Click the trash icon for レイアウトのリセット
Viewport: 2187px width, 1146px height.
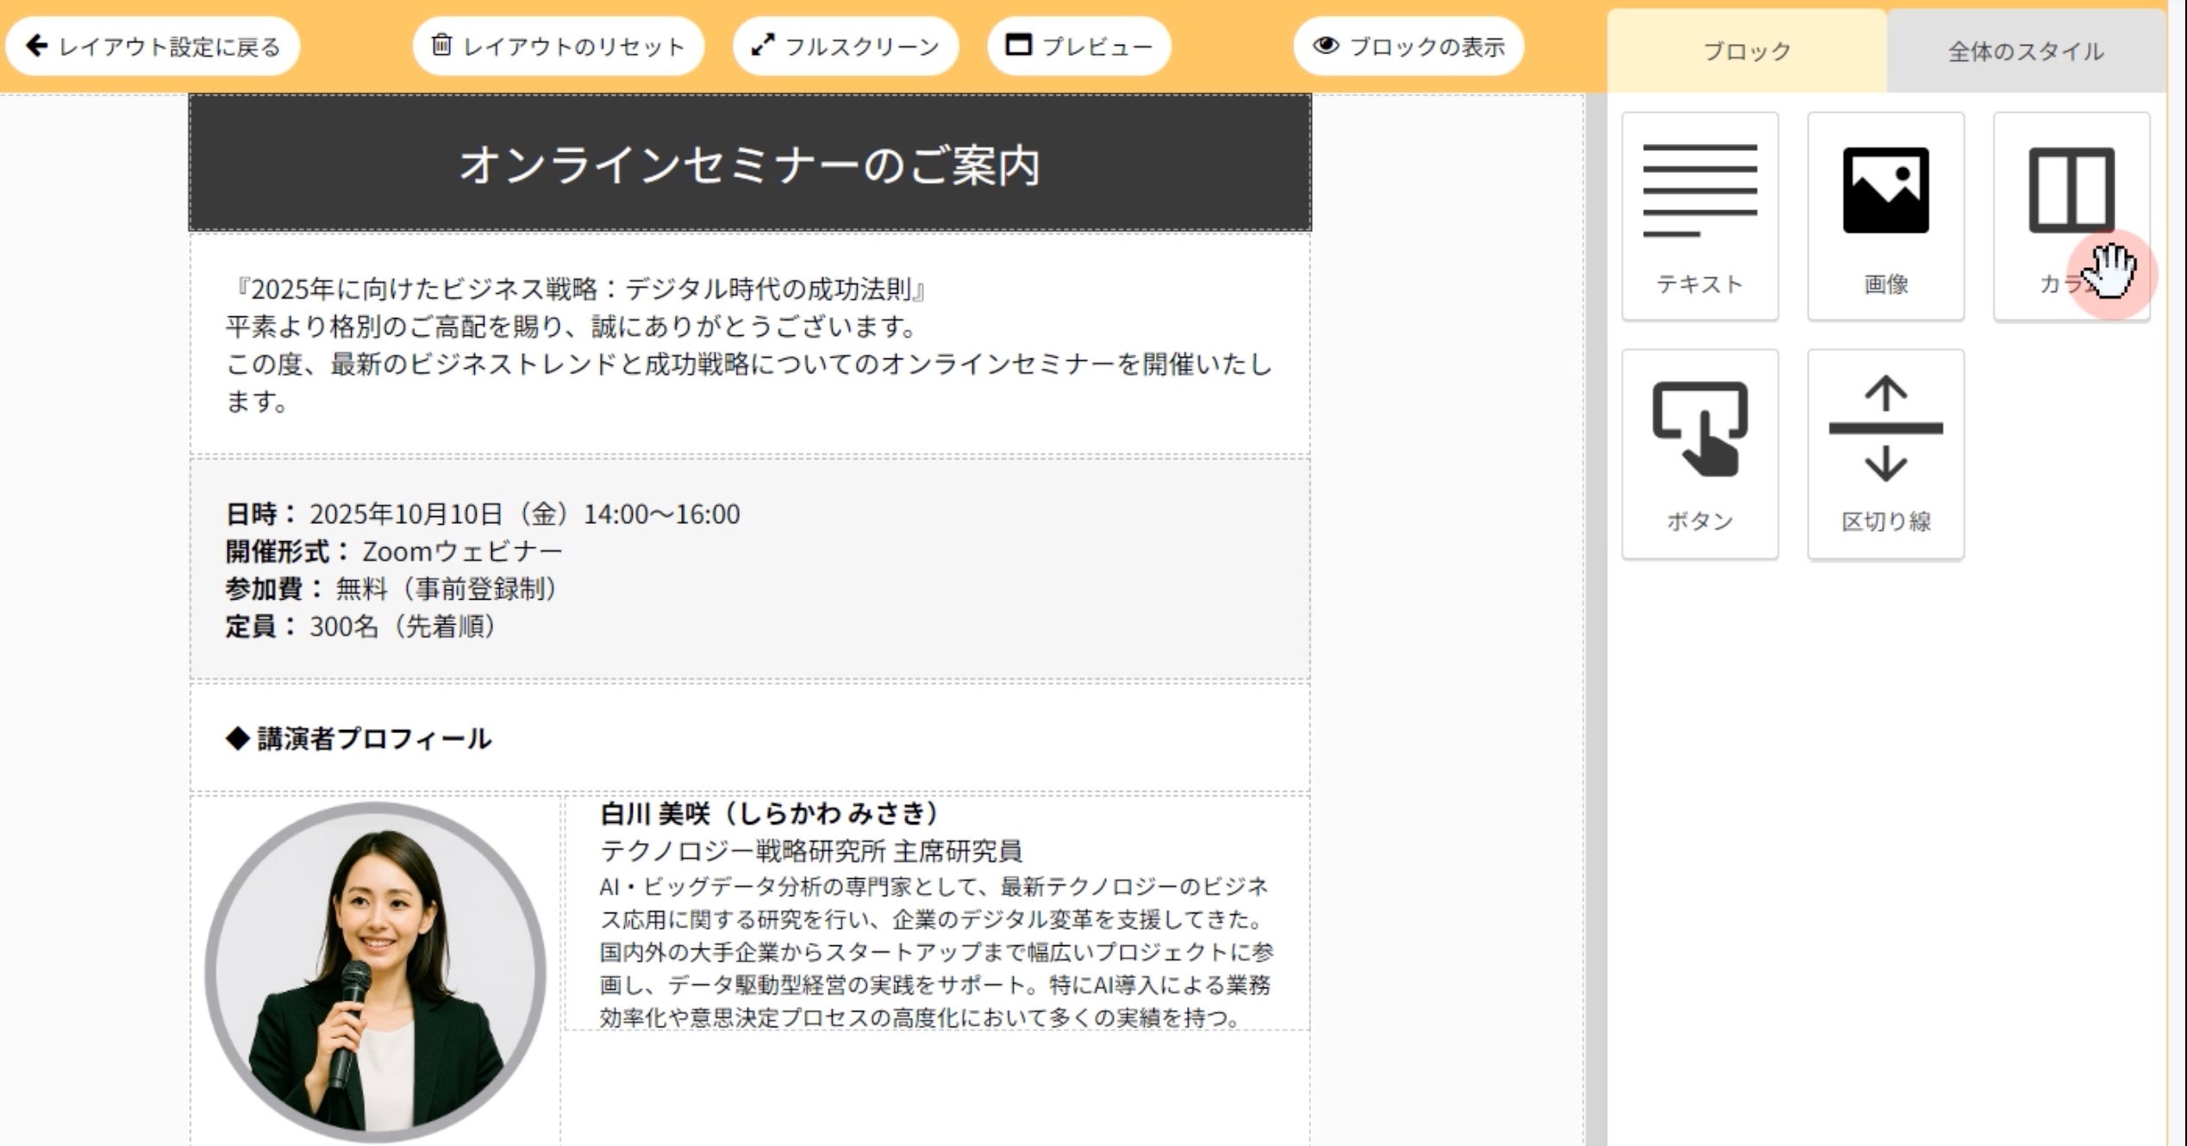pyautogui.click(x=441, y=45)
